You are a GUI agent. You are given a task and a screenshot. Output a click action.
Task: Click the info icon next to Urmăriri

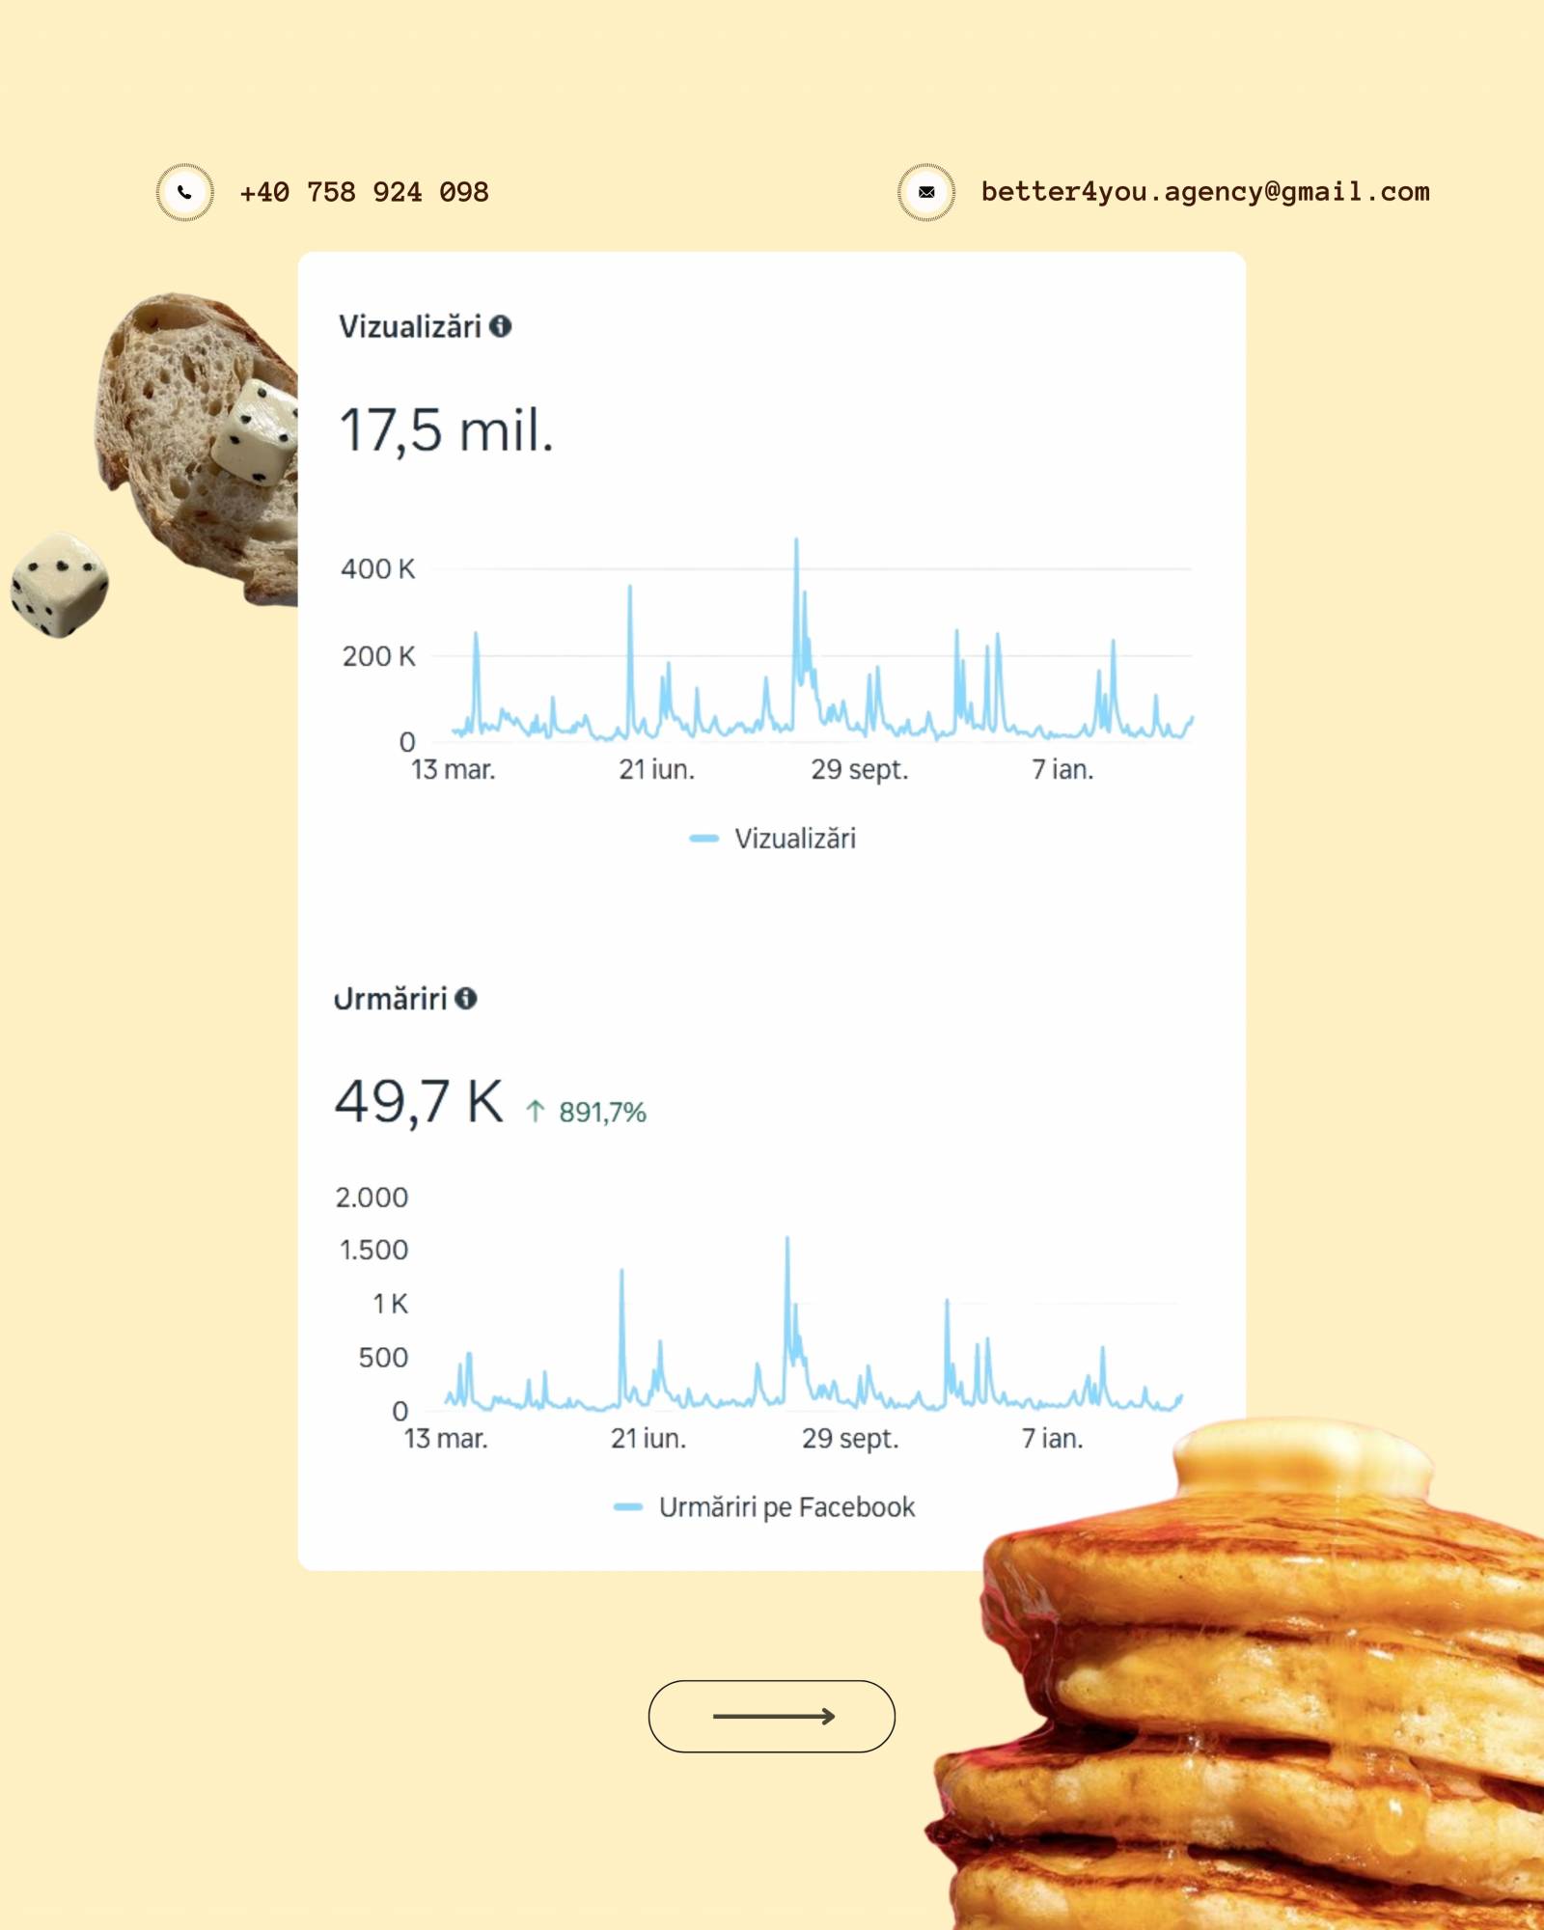tap(465, 998)
